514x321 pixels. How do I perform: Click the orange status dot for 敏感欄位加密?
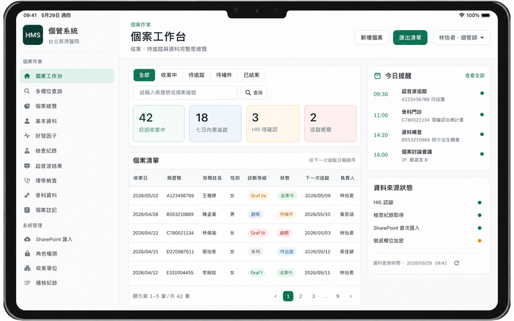pos(479,241)
